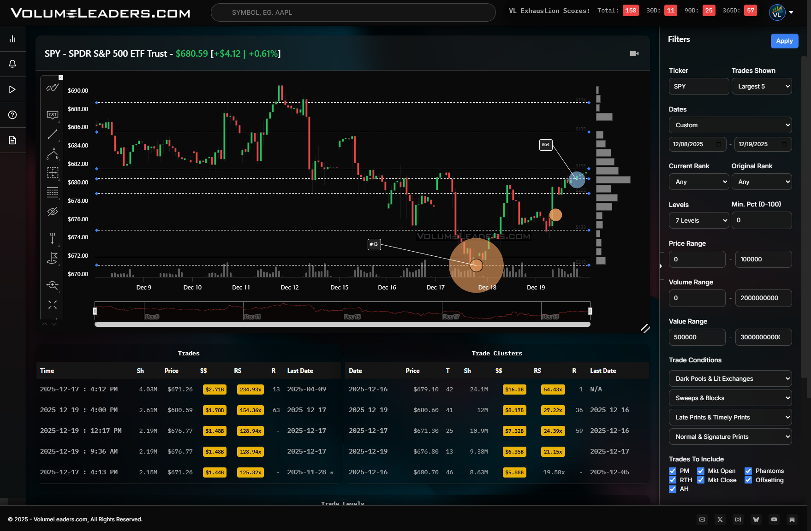Open the Sweeps & Blocks condition dropdown
811x531 pixels.
(730, 398)
